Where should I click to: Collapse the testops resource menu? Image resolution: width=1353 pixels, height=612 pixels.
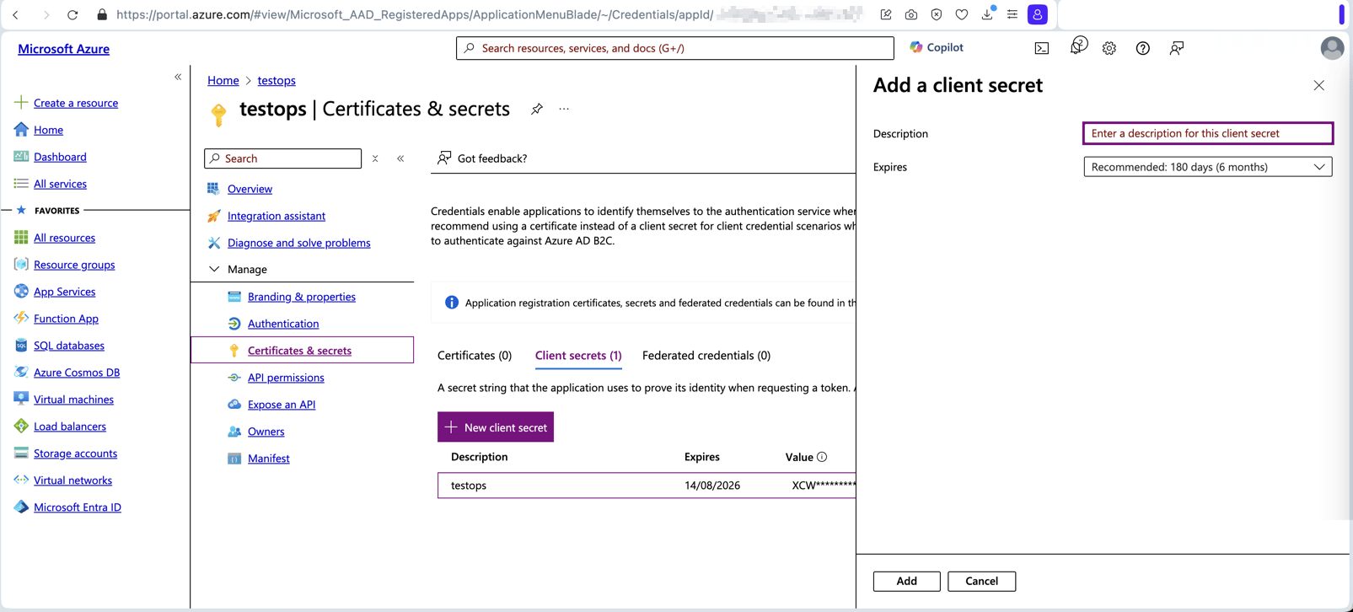(x=400, y=158)
